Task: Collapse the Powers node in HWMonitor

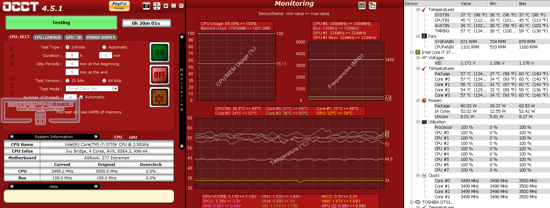Action: click(x=418, y=100)
